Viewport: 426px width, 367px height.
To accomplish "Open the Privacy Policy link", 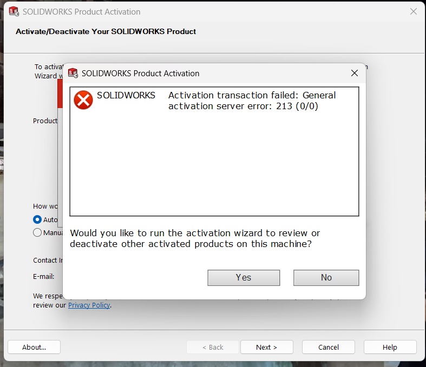I will [89, 305].
